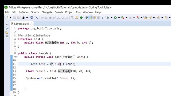Click the round black profile toolbar icon
Image resolution: width=171 pixels, height=96 pixels.
pyautogui.click(x=24, y=18)
